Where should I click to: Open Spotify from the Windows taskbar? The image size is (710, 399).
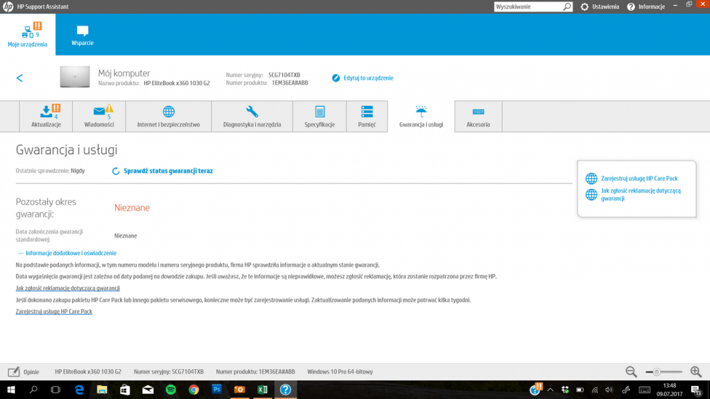point(171,390)
